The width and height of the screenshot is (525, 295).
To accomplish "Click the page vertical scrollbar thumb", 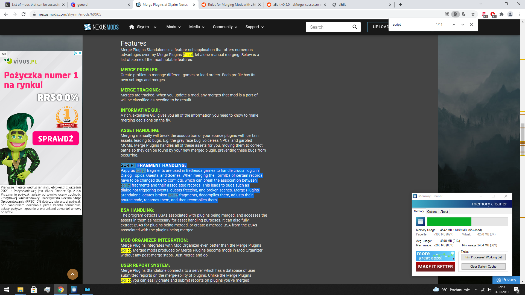I will (523, 139).
